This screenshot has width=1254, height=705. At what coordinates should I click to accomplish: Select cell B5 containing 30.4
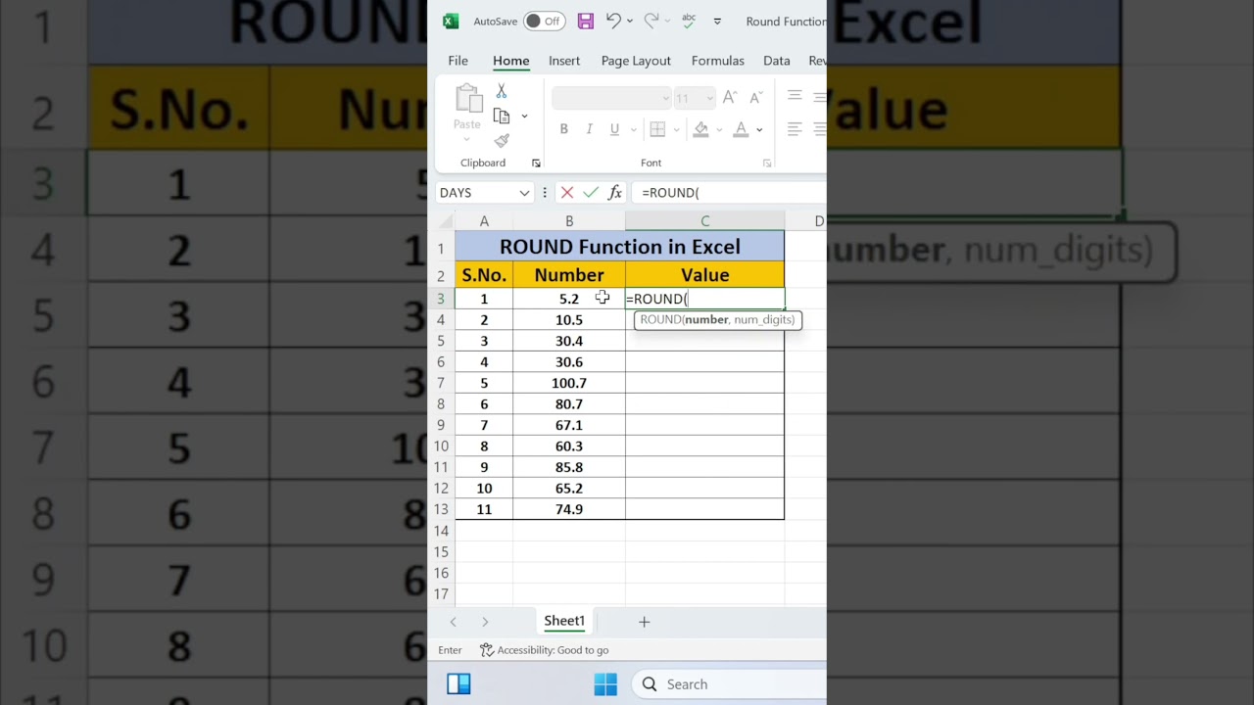[x=569, y=340]
